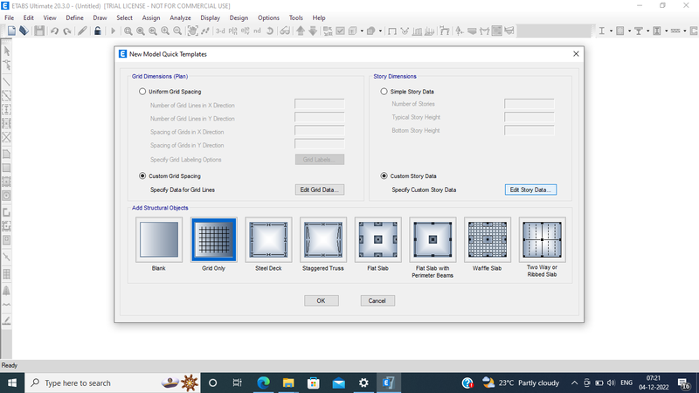The image size is (699, 393).
Task: Click the glasses Perspective Toggle icon
Action: (x=285, y=31)
